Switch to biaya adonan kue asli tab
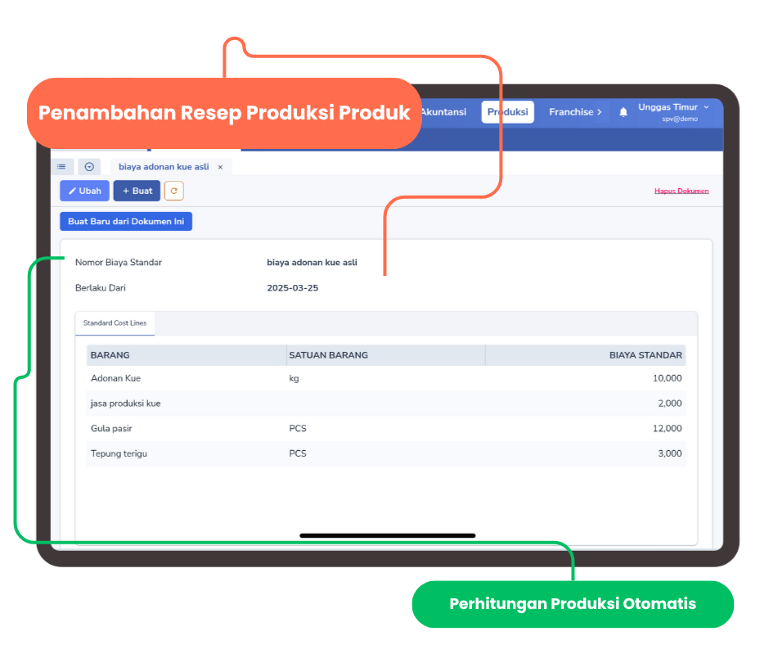The width and height of the screenshot is (769, 645). (164, 167)
